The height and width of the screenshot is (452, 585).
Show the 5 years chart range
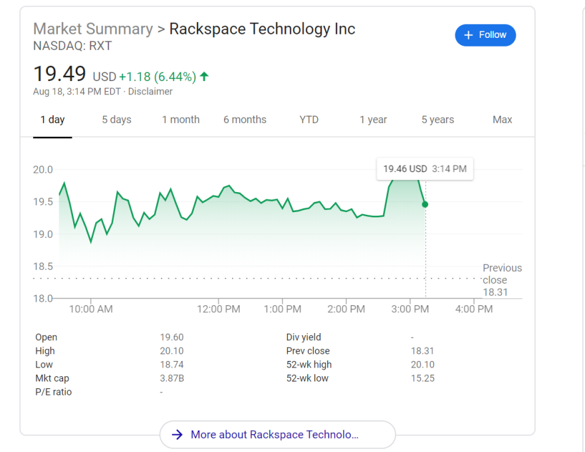point(437,120)
